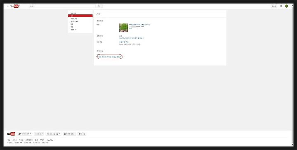
Task: Click the change password link
Action: click(x=124, y=42)
